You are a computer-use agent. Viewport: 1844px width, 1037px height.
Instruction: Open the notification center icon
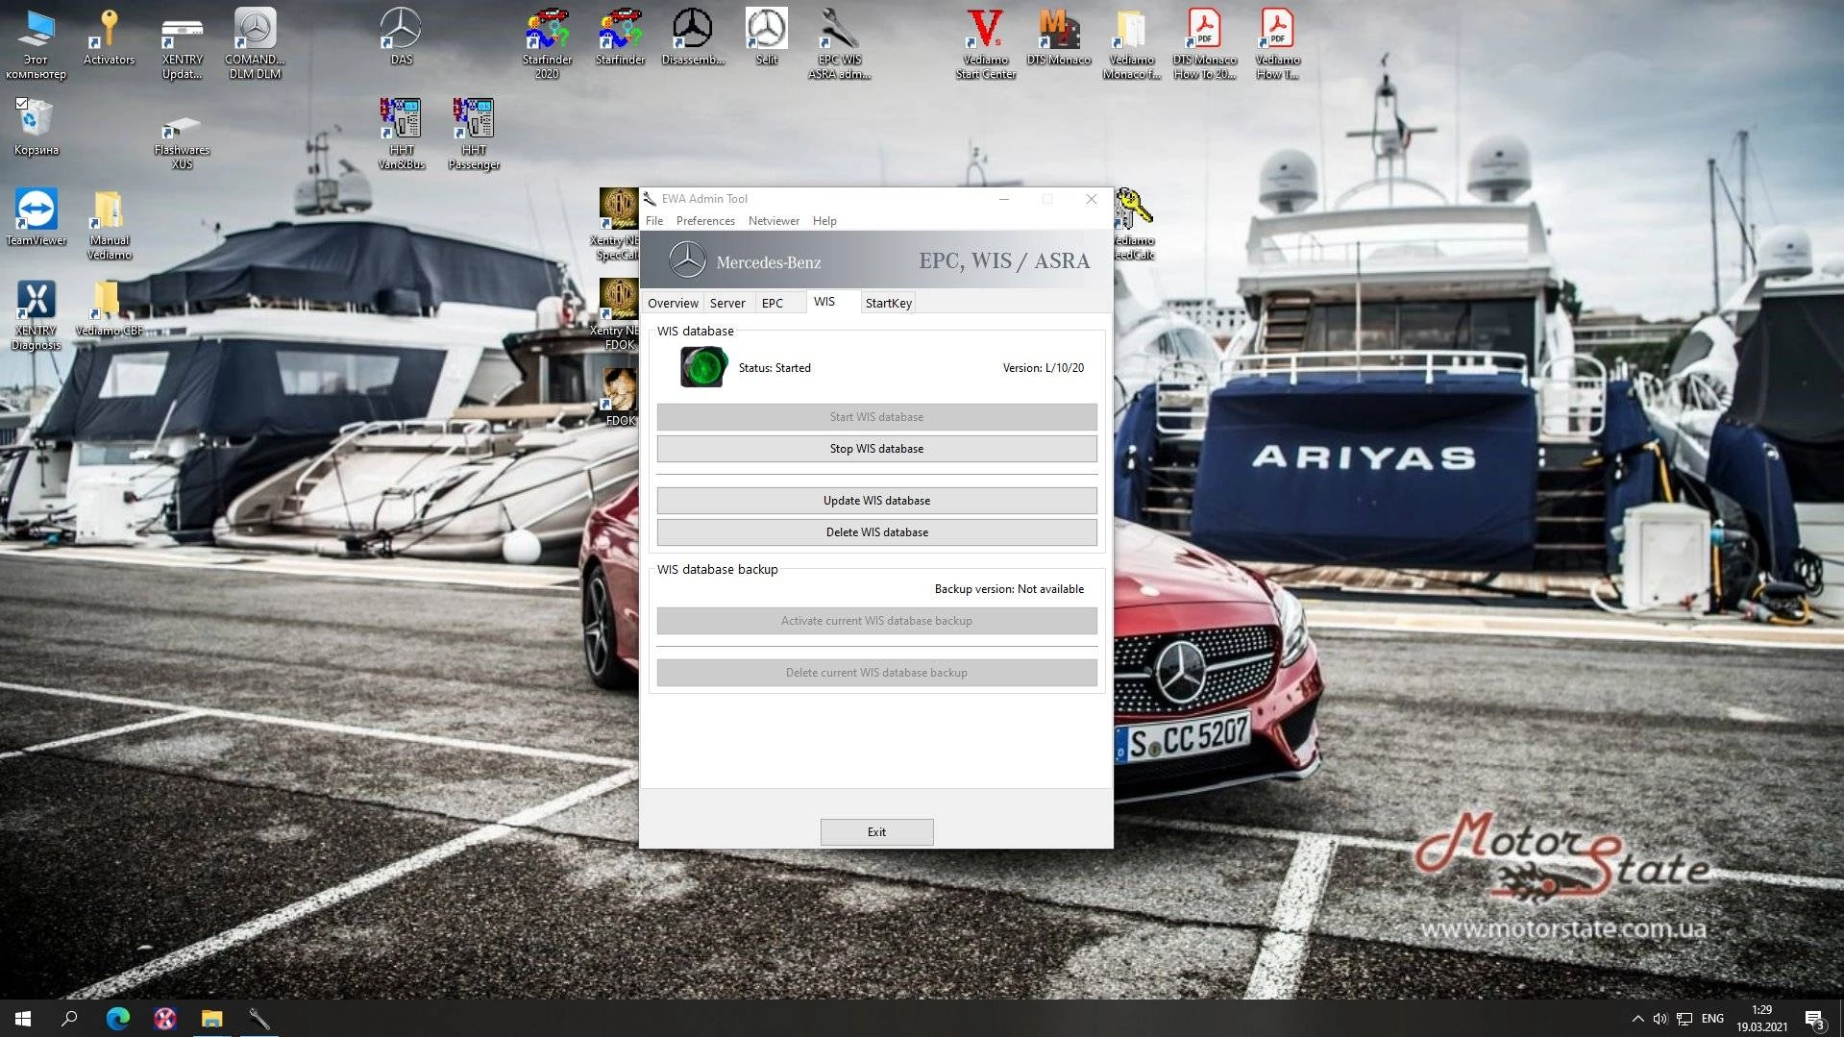coord(1814,1019)
